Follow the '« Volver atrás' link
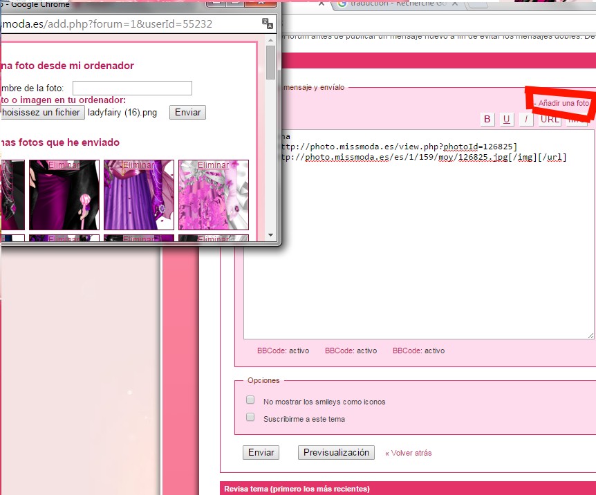Viewport: 596px width, 495px height. coord(408,453)
